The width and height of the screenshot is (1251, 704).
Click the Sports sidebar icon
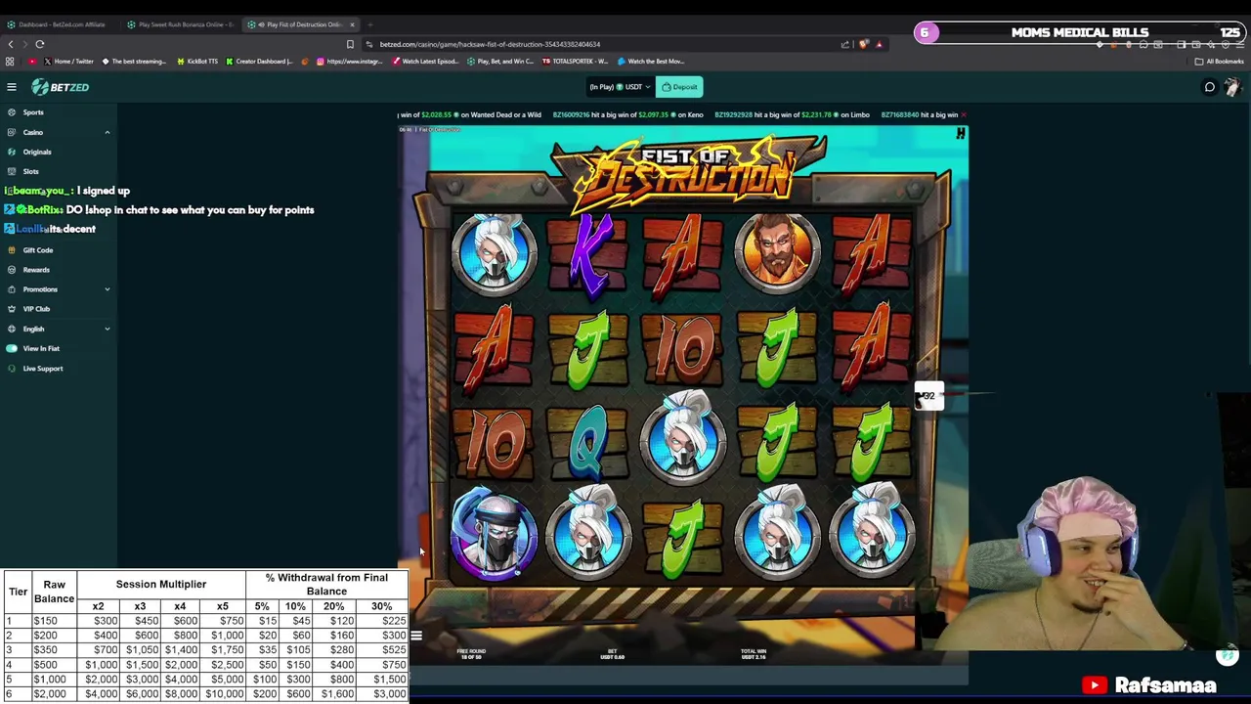click(12, 112)
